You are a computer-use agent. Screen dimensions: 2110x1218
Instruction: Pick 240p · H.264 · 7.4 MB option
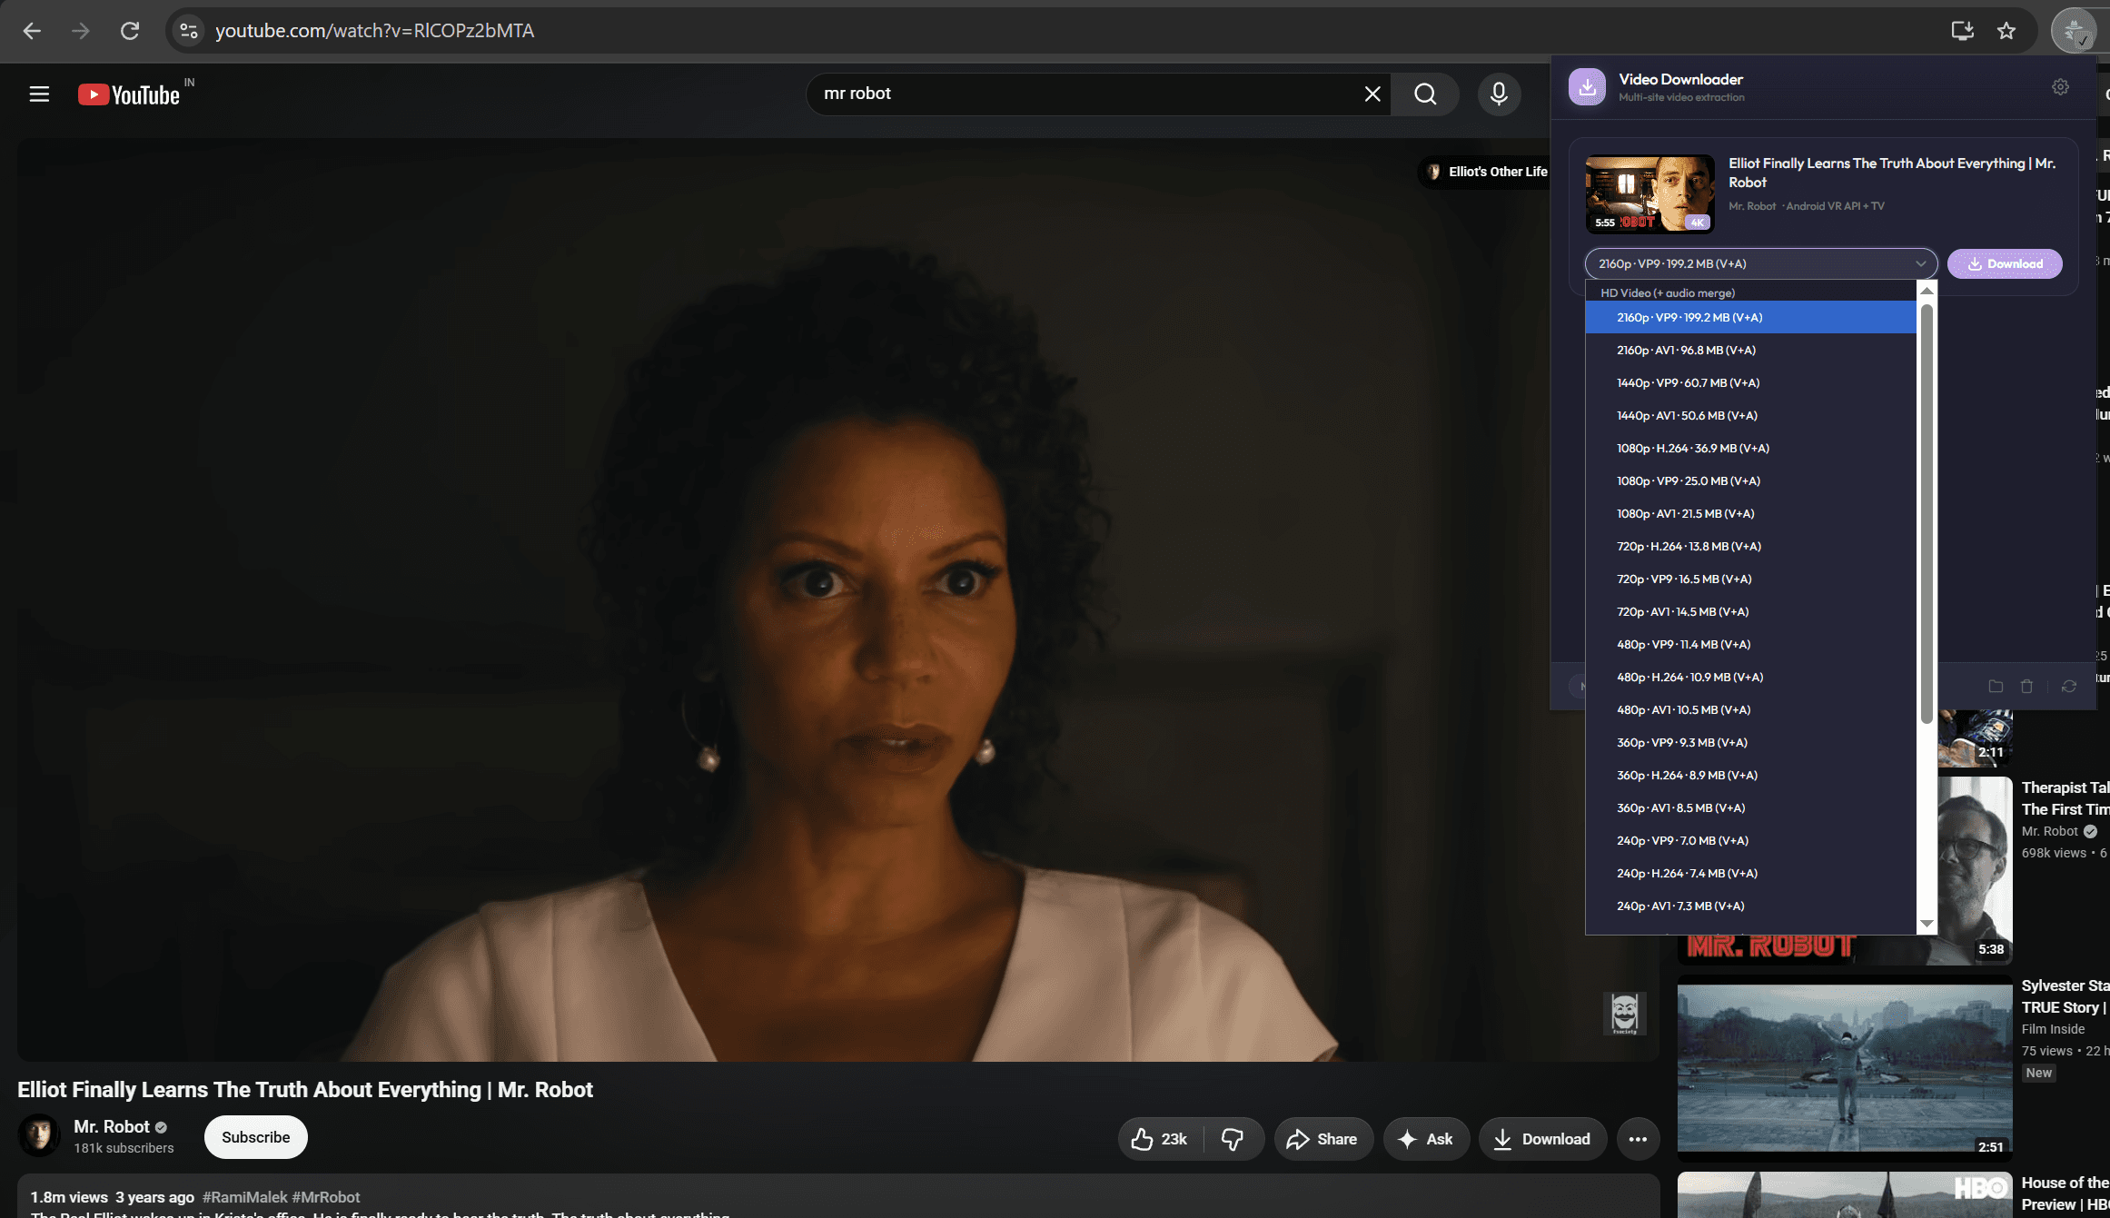point(1750,873)
